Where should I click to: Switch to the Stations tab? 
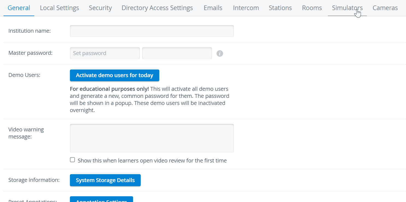coord(280,8)
